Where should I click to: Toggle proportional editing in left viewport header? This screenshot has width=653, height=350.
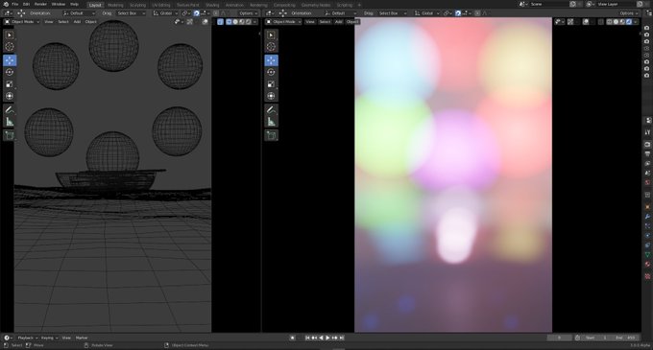coord(216,13)
